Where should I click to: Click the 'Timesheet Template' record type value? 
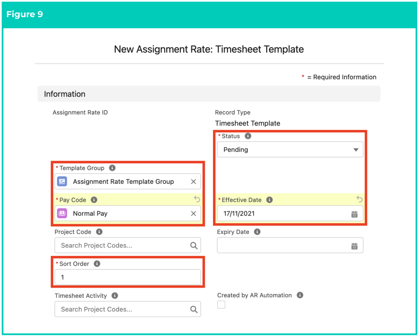247,123
